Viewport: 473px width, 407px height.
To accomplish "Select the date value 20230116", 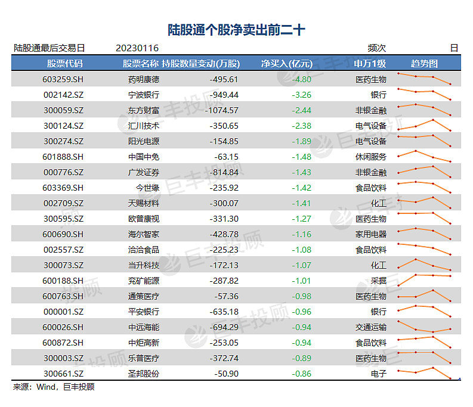I will (137, 48).
